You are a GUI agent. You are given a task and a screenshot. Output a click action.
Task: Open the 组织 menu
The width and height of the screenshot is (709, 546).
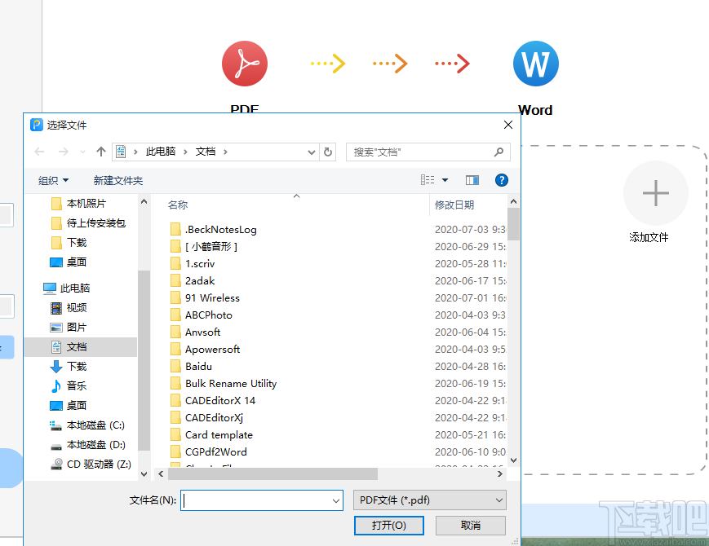click(x=53, y=181)
